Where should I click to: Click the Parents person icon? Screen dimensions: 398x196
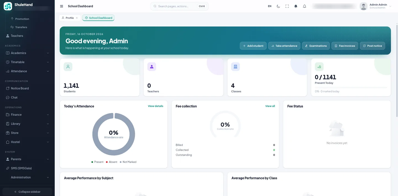tap(8, 159)
